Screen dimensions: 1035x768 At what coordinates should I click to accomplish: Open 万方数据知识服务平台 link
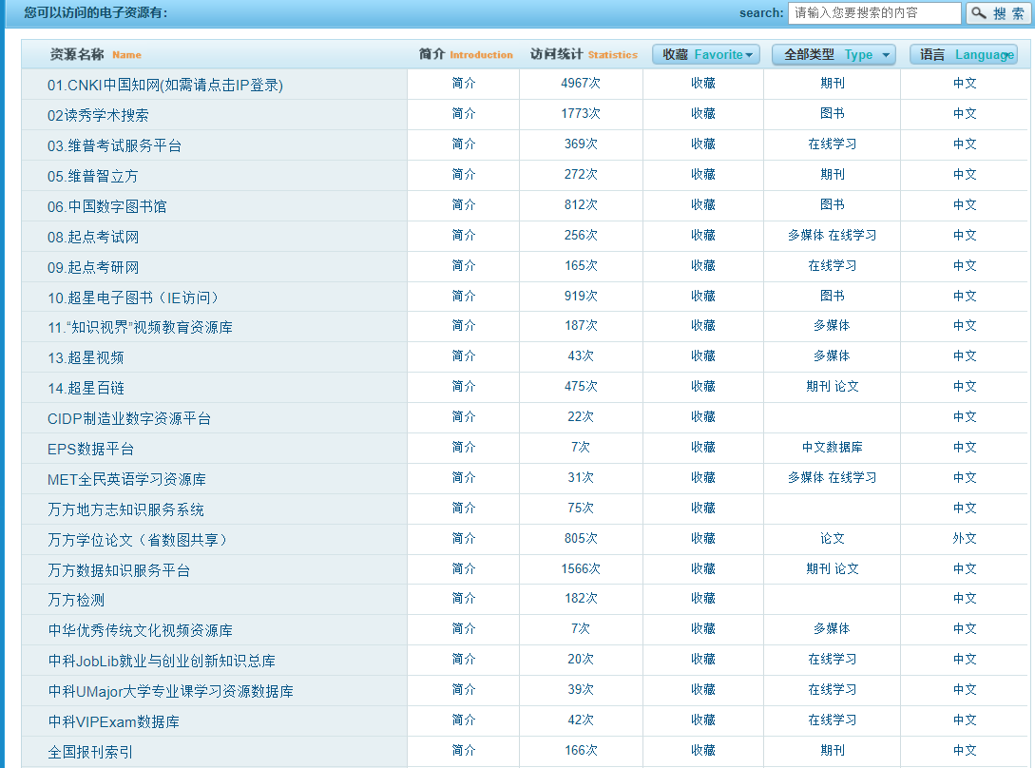119,570
